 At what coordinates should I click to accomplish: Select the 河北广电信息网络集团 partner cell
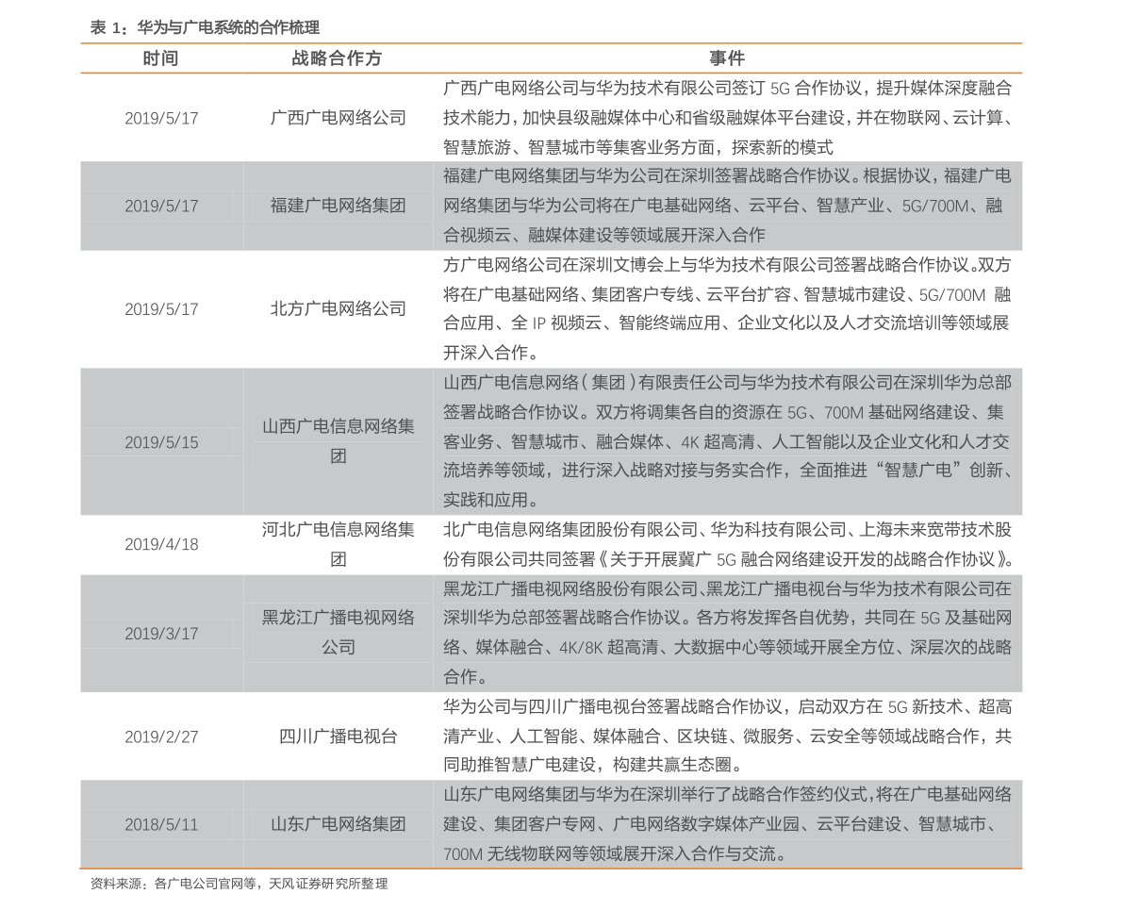pyautogui.click(x=339, y=544)
